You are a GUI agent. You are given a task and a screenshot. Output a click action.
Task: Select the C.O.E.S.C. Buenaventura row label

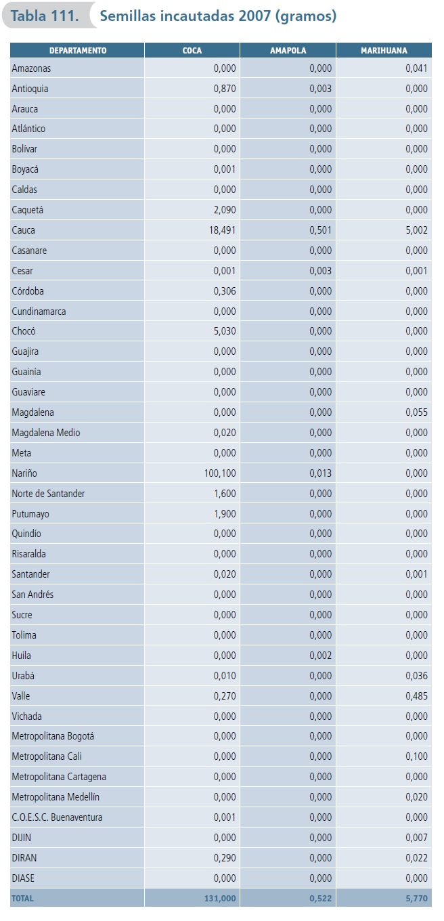(57, 817)
